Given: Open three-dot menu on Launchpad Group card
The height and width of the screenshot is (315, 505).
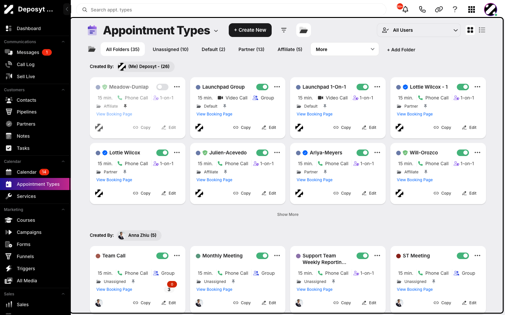Looking at the screenshot, I should pos(277,87).
